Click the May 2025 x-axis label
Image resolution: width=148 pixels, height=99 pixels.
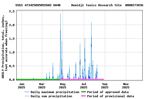click(63, 86)
